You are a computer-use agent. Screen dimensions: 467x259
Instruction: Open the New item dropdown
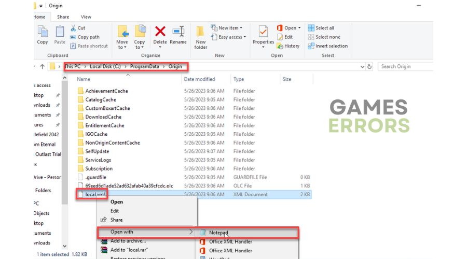pyautogui.click(x=241, y=28)
